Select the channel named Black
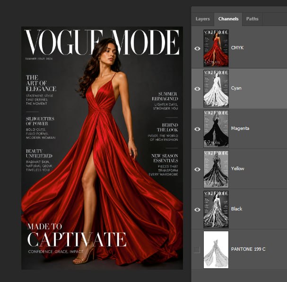 point(236,209)
